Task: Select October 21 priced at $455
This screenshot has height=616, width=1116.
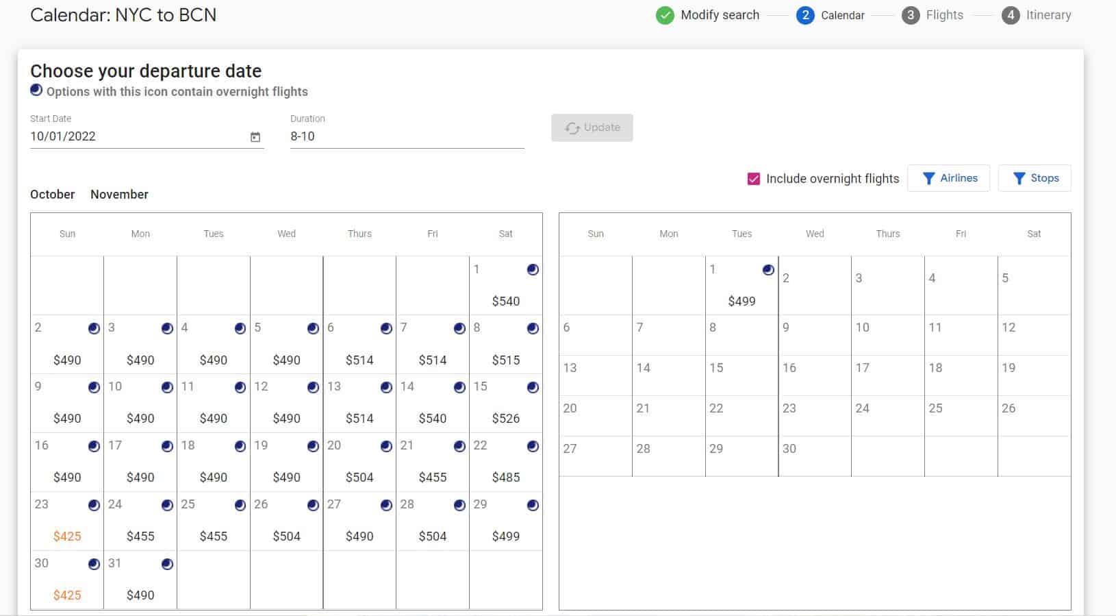Action: pyautogui.click(x=433, y=463)
